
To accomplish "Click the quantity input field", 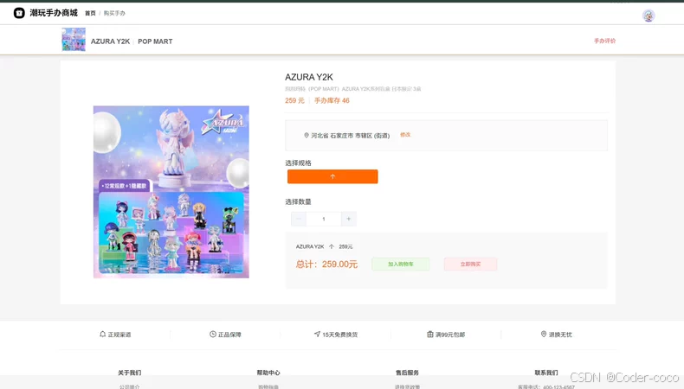I will (324, 219).
